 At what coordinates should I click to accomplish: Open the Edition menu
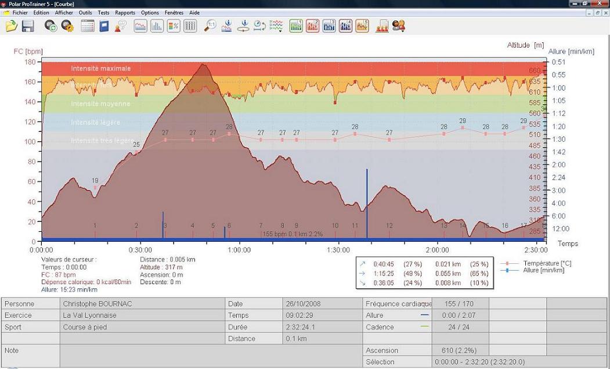(x=41, y=12)
